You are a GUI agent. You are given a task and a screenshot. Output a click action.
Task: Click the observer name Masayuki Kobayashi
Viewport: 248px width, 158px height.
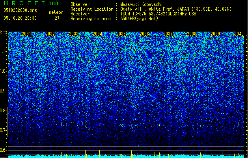pyautogui.click(x=142, y=4)
